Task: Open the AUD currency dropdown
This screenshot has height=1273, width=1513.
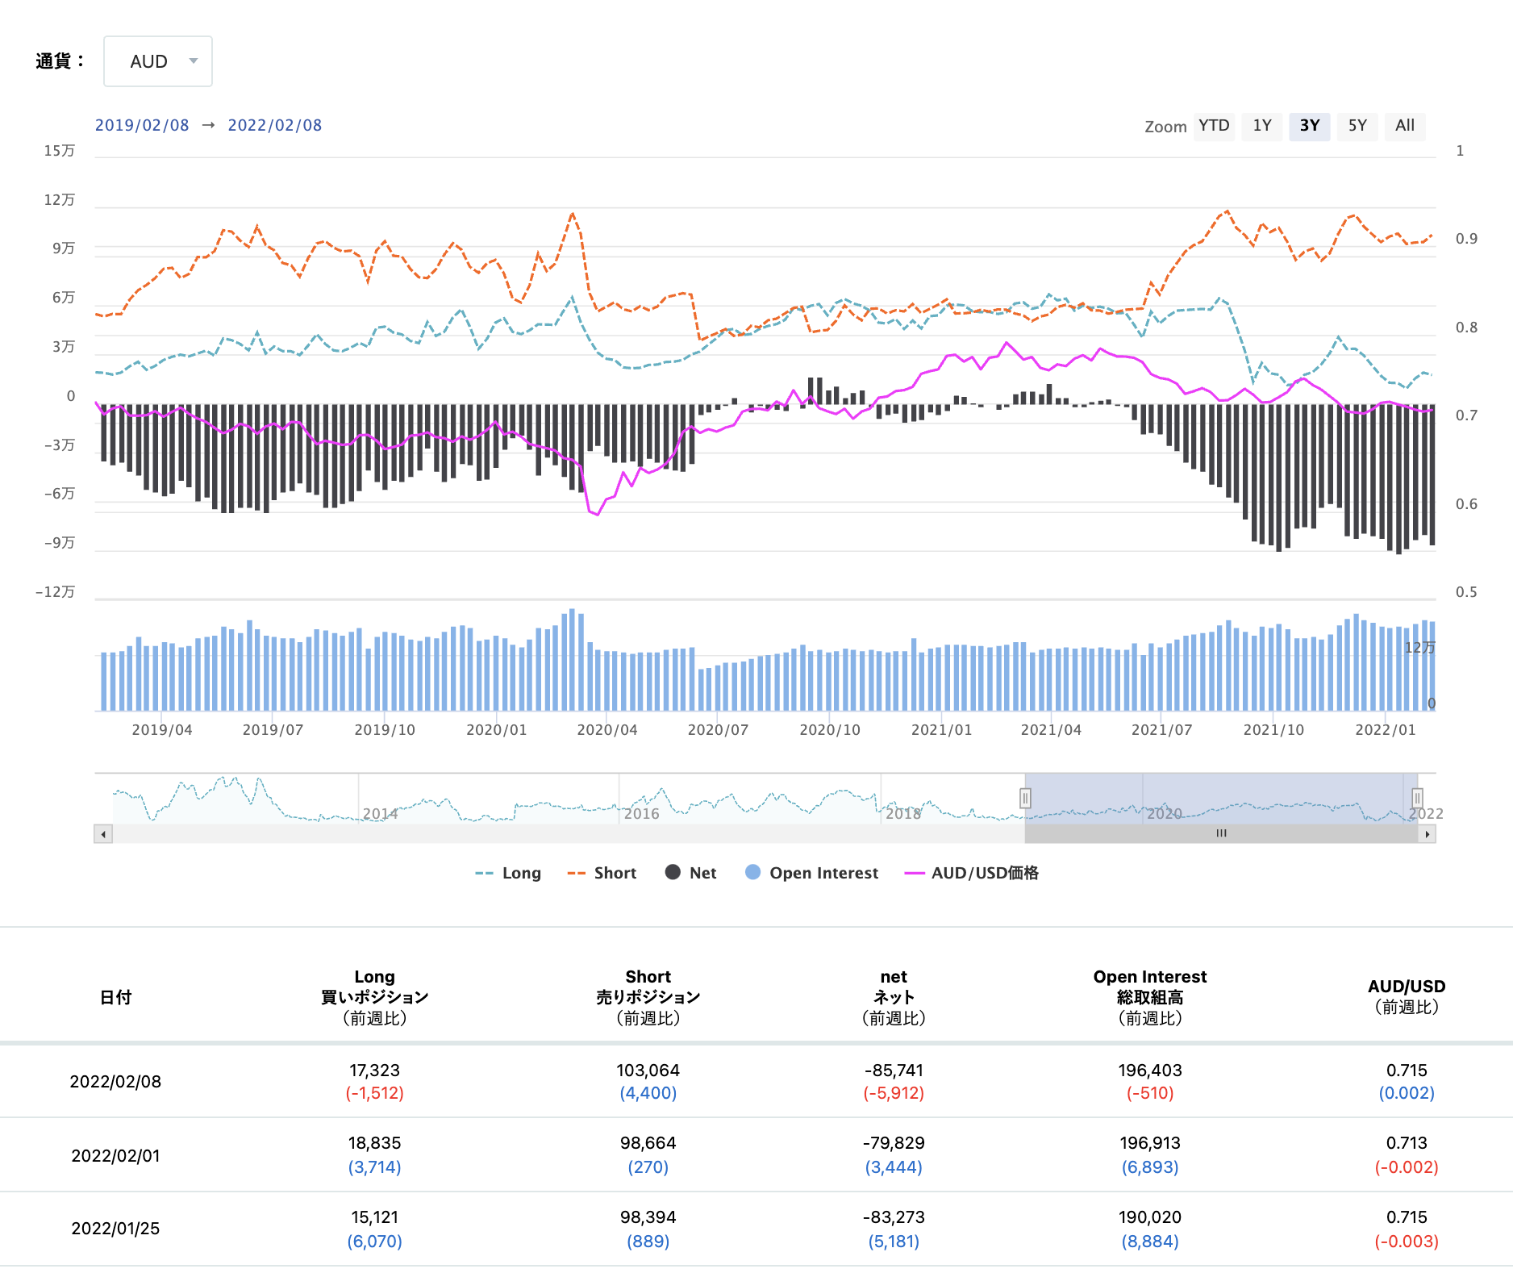Action: [158, 61]
